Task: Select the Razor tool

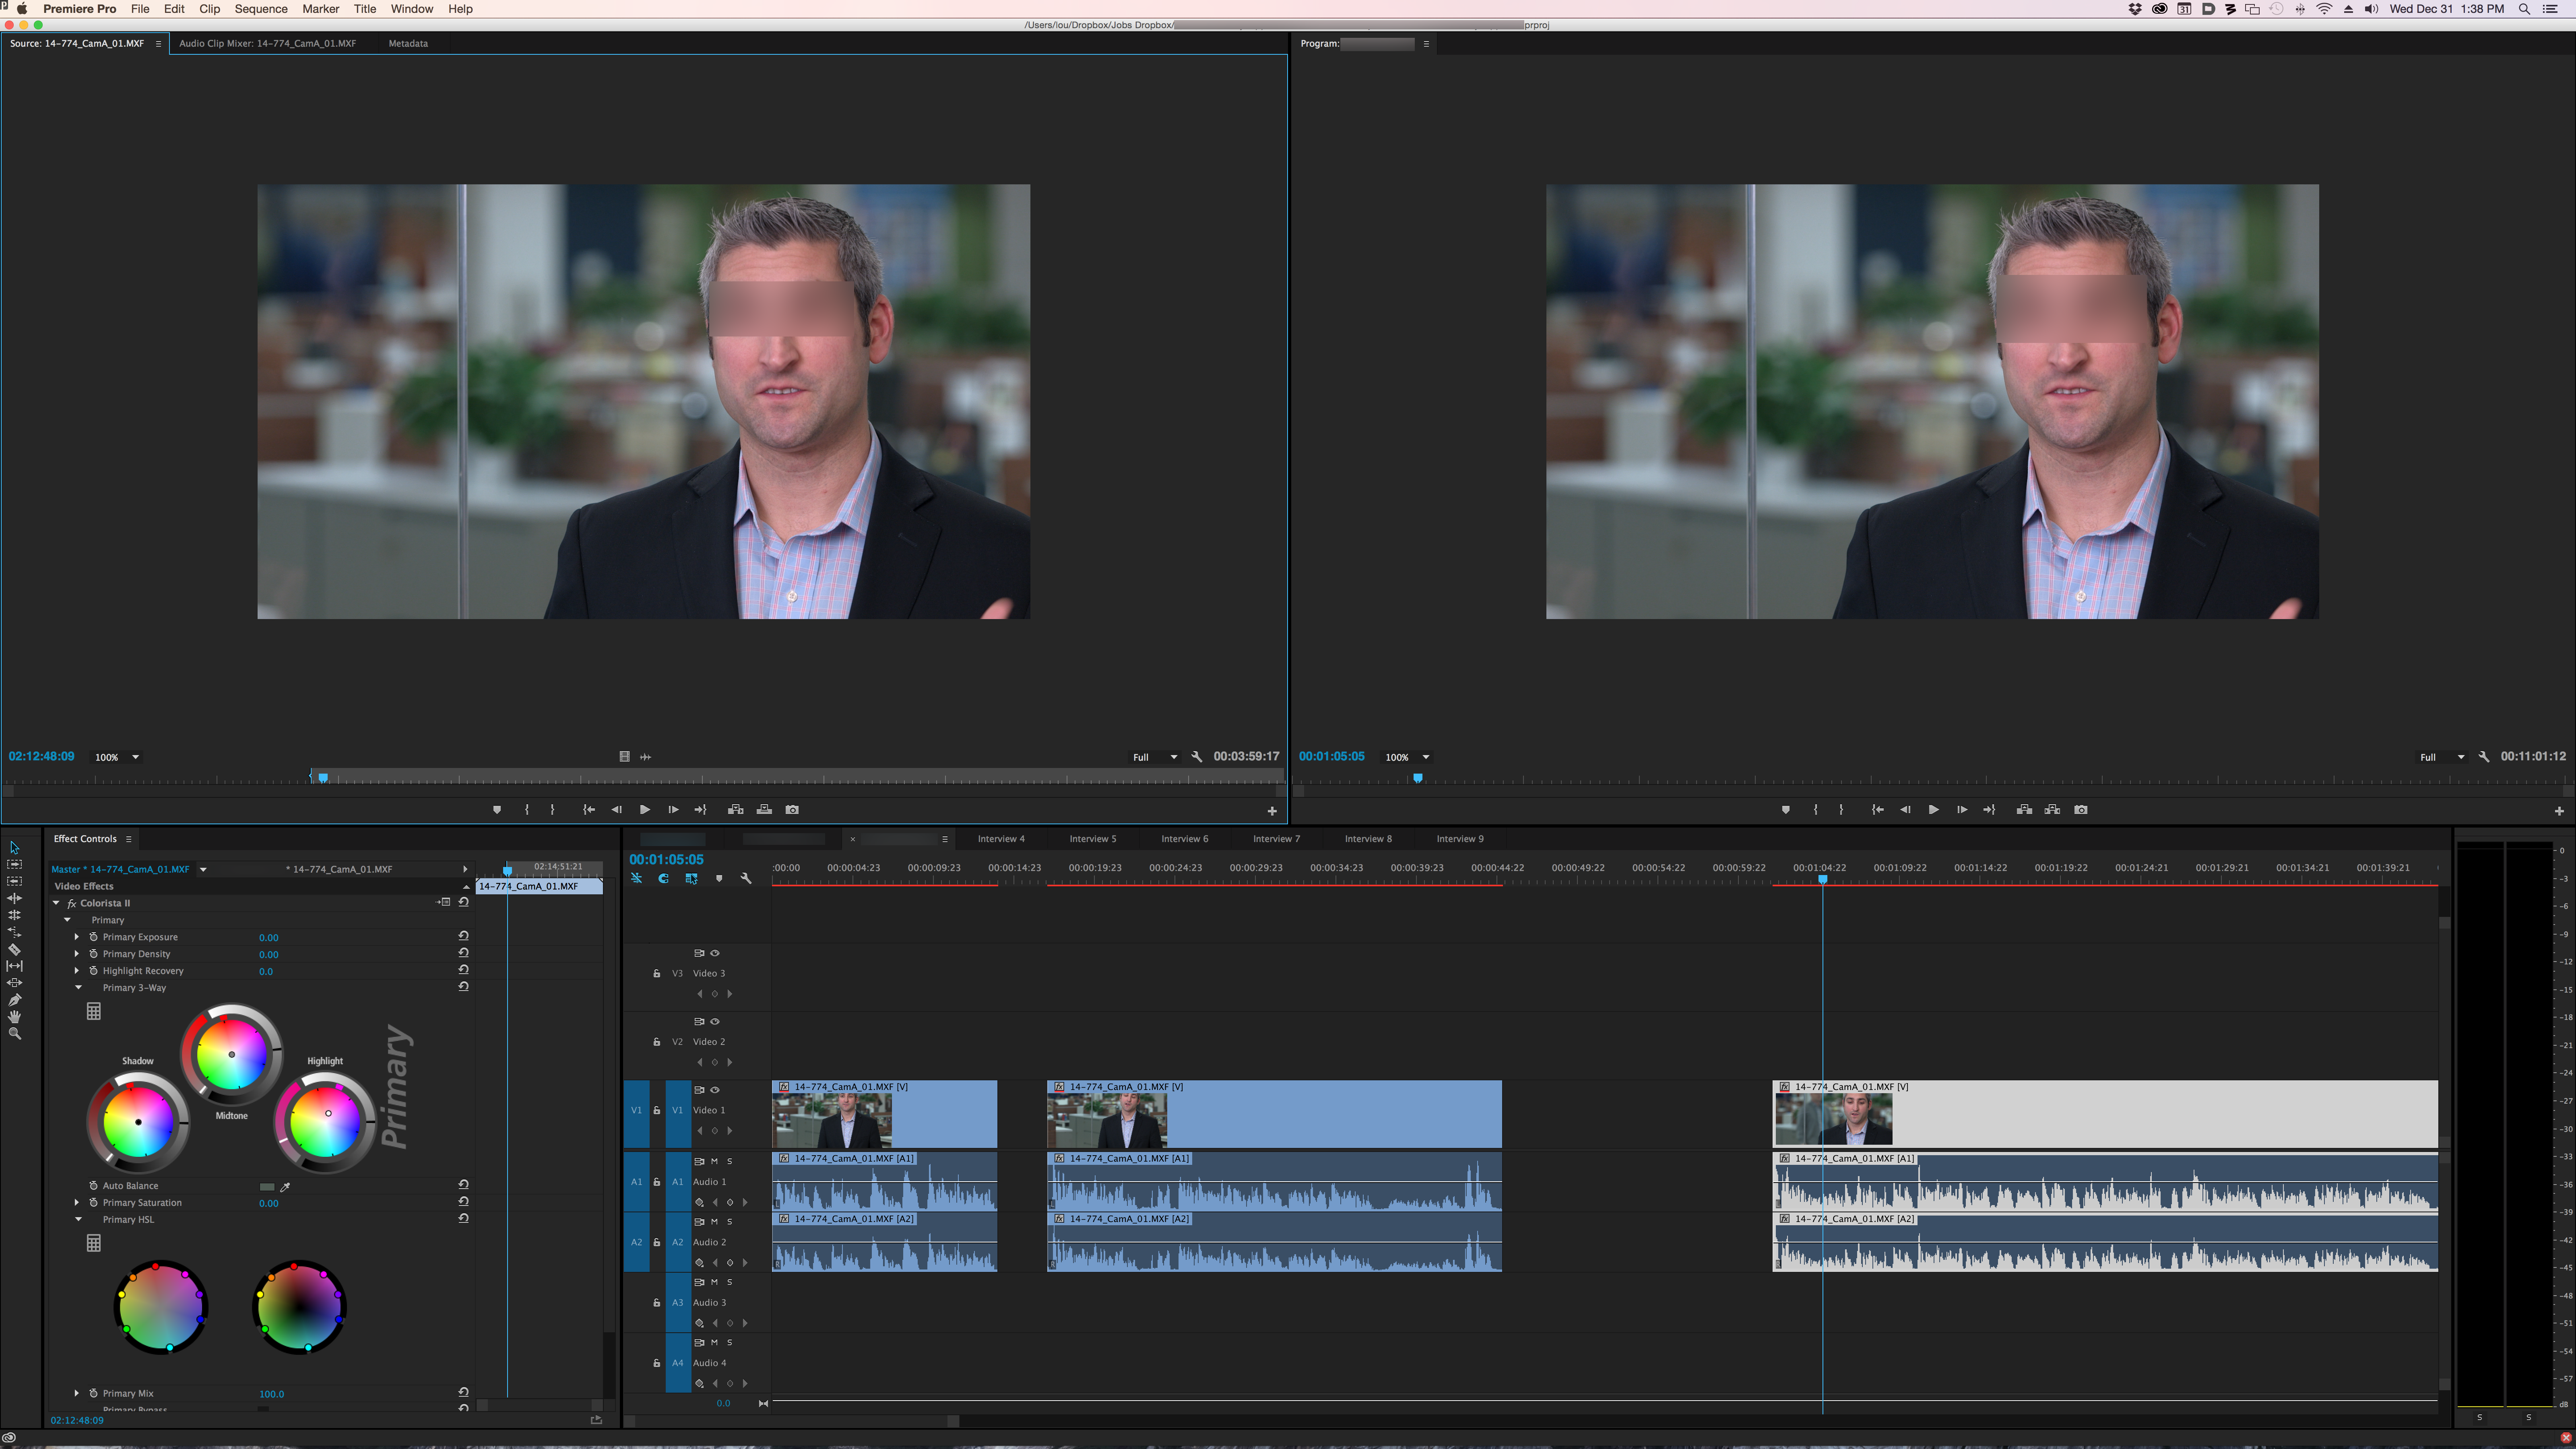Action: 14,949
